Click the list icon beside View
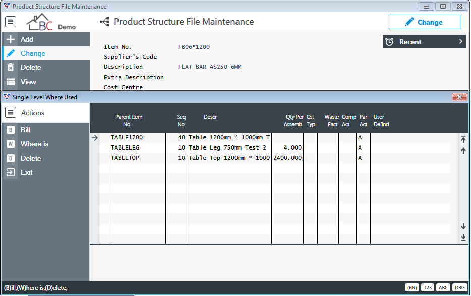 11,82
